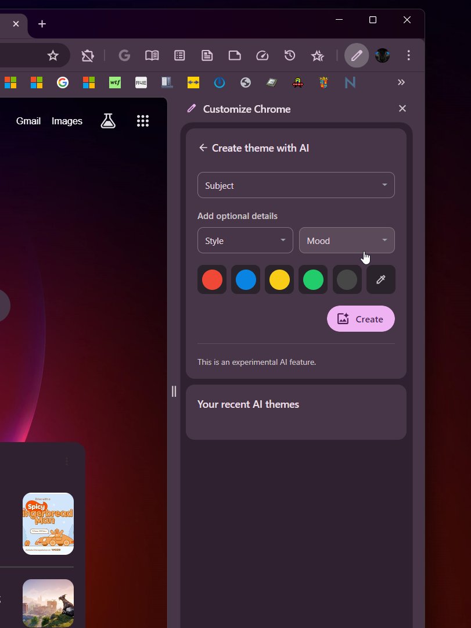The image size is (471, 628).
Task: Open the Extensions puzzle icon
Action: tap(87, 56)
